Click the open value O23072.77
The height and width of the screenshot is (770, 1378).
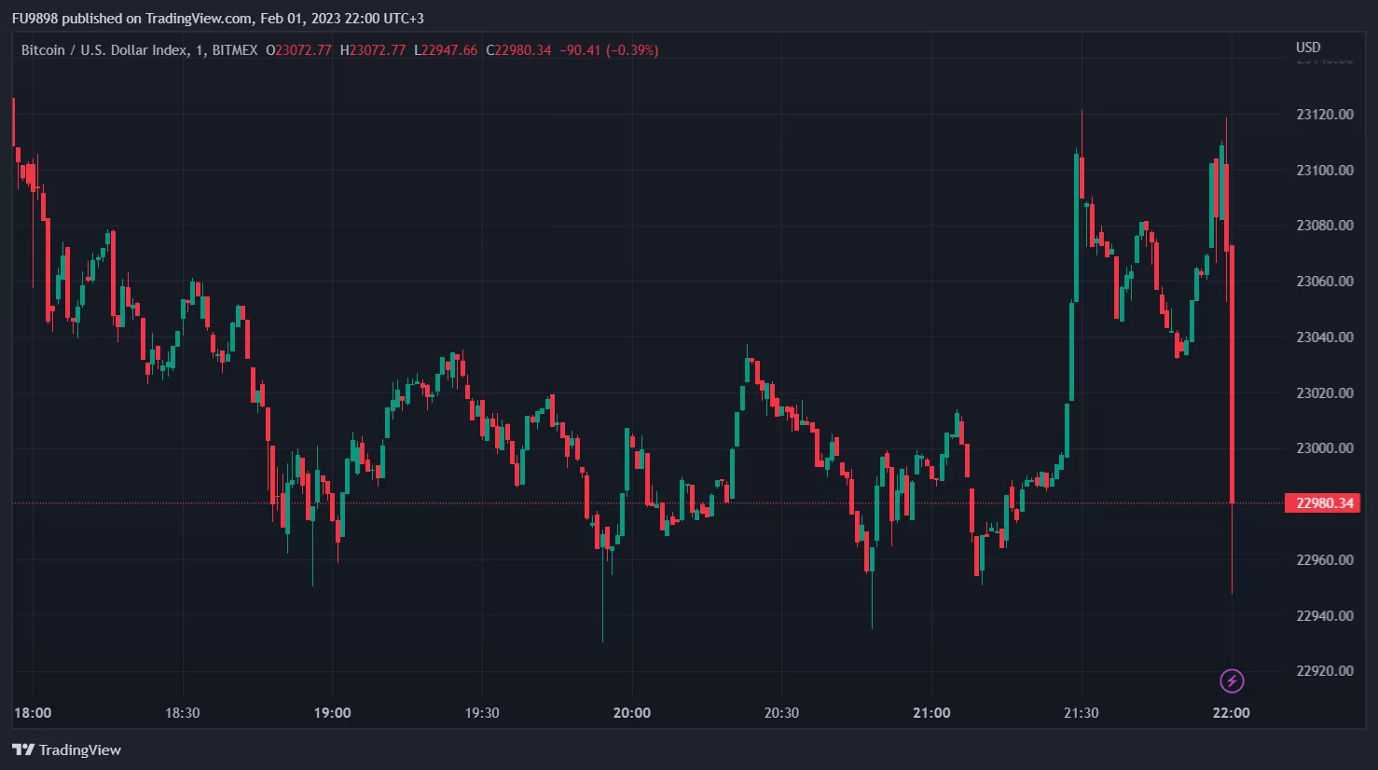[x=298, y=50]
